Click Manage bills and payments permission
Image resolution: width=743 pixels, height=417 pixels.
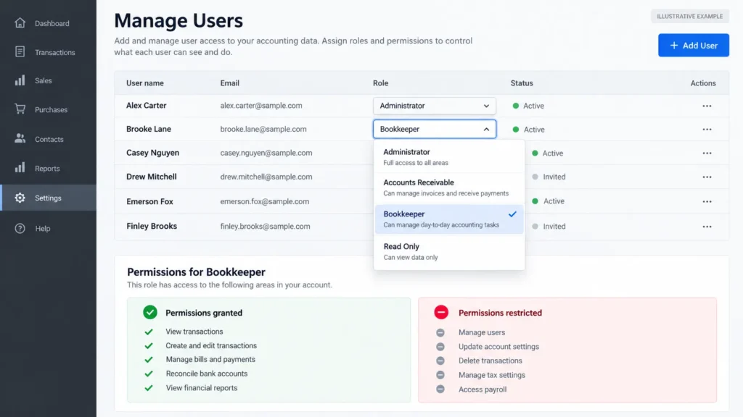click(x=210, y=359)
